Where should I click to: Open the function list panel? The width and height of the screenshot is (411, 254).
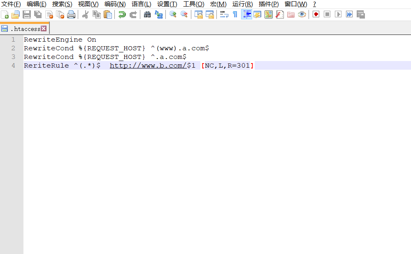280,14
